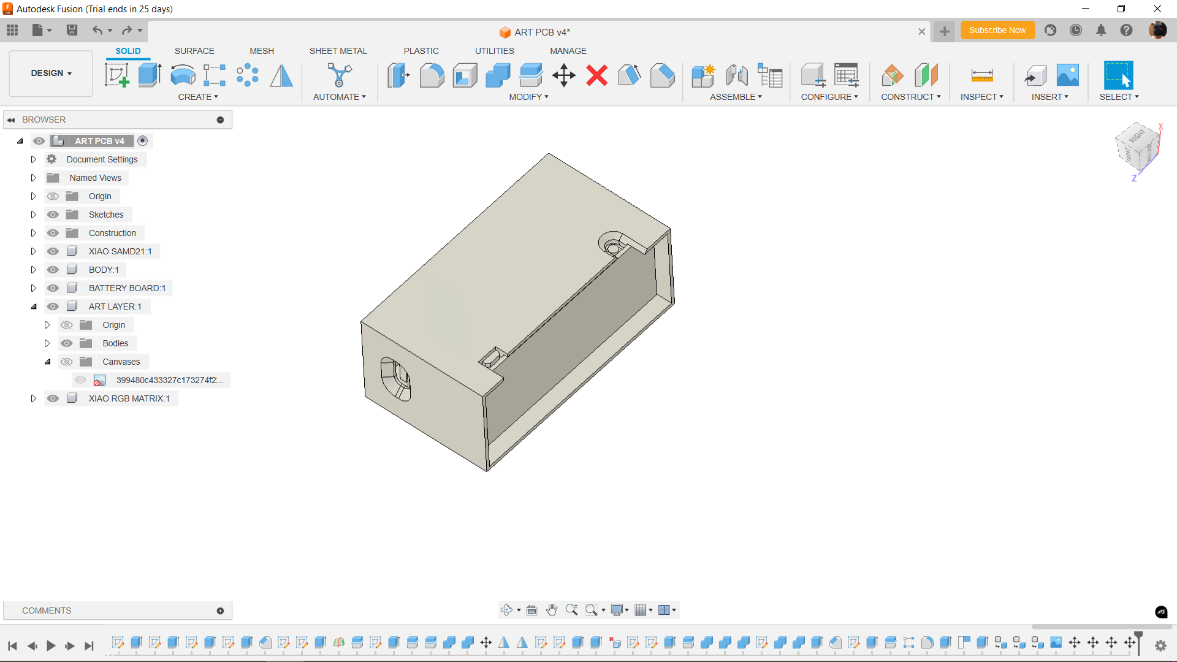Play the timeline
The height and width of the screenshot is (662, 1177).
click(x=51, y=645)
